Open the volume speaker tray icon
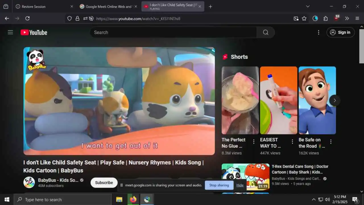Viewport: 364px width, 205px height. 327,200
